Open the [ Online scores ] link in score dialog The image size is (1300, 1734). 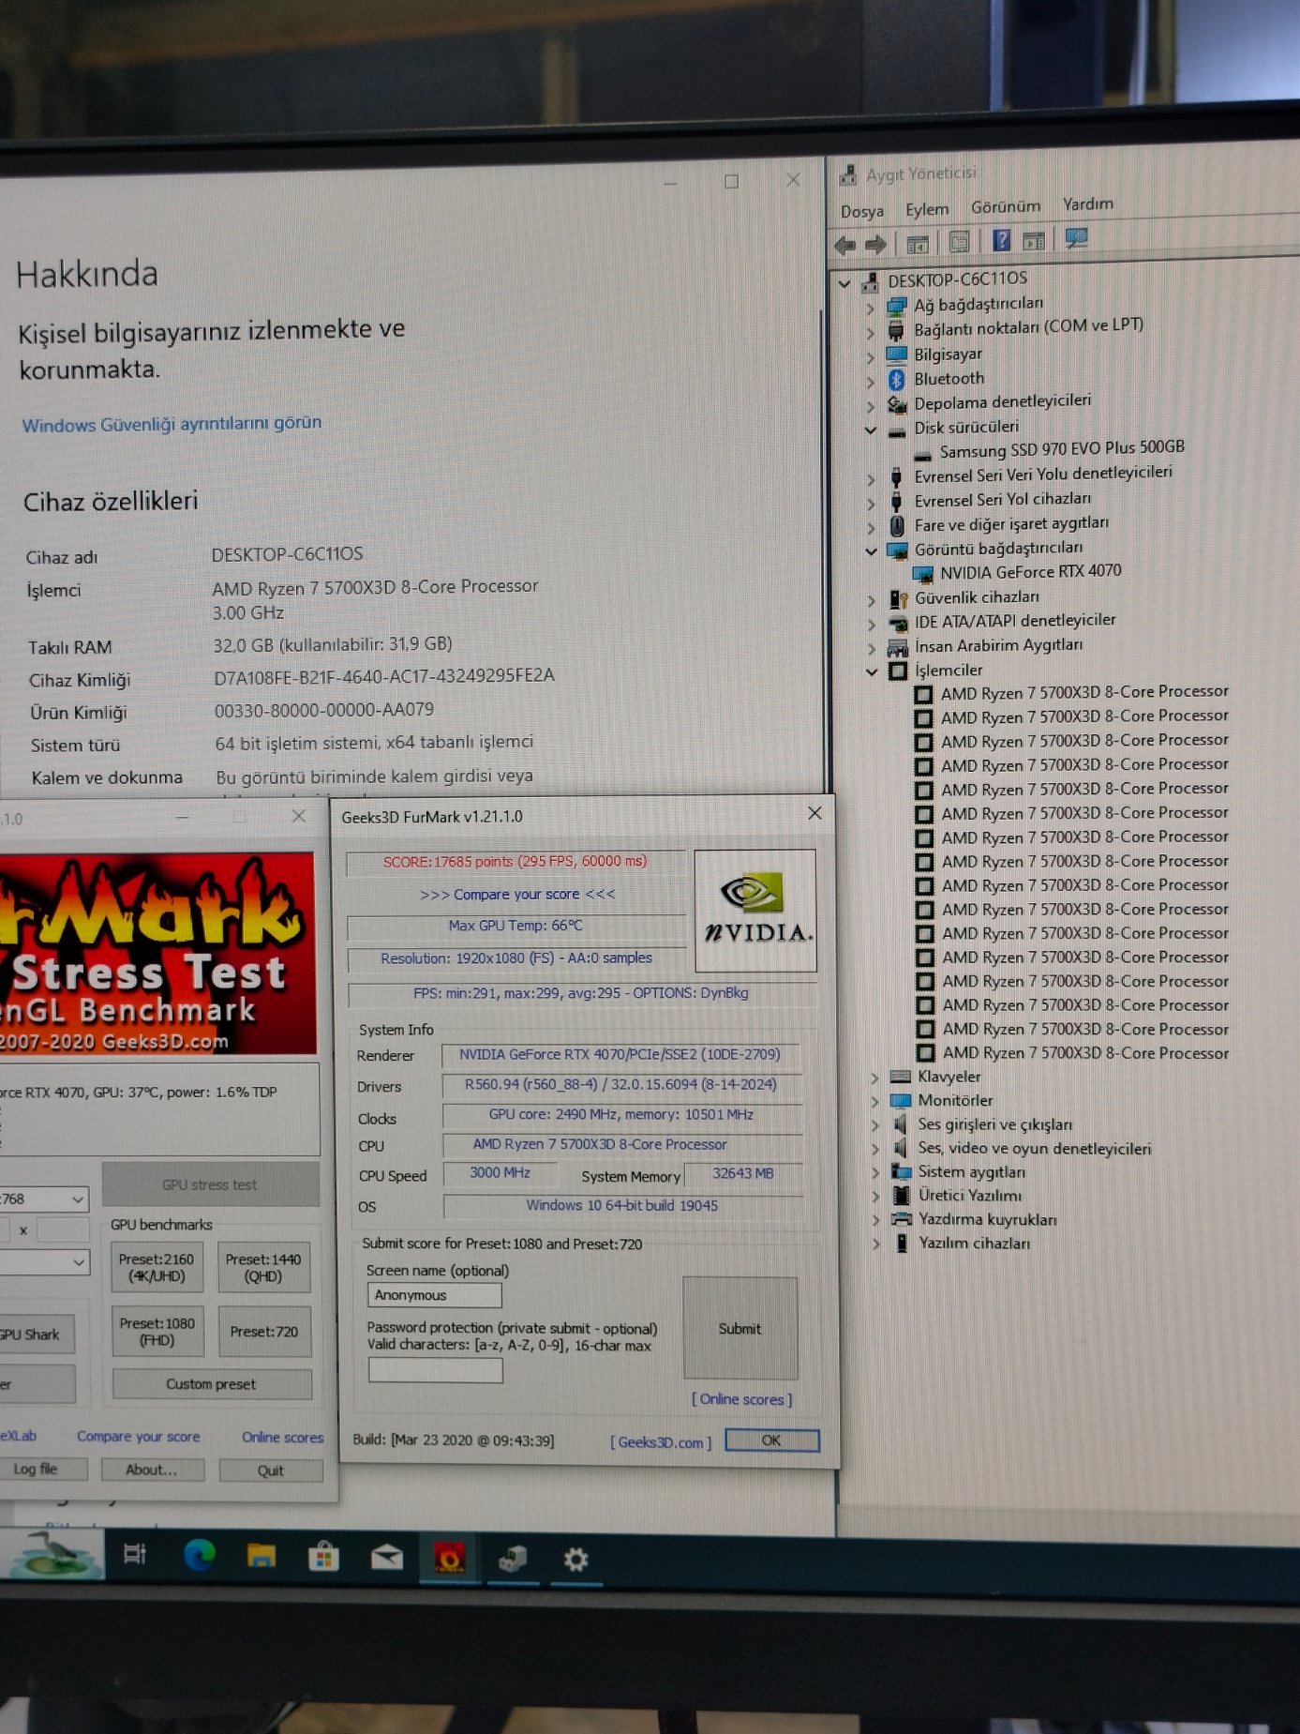click(x=741, y=1399)
